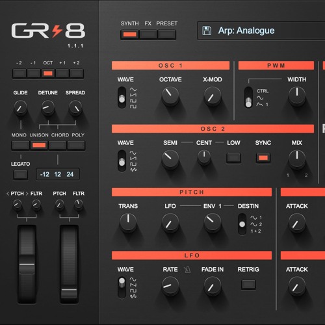
Task: Select random wave icon in LFO section
Action: click(133, 296)
